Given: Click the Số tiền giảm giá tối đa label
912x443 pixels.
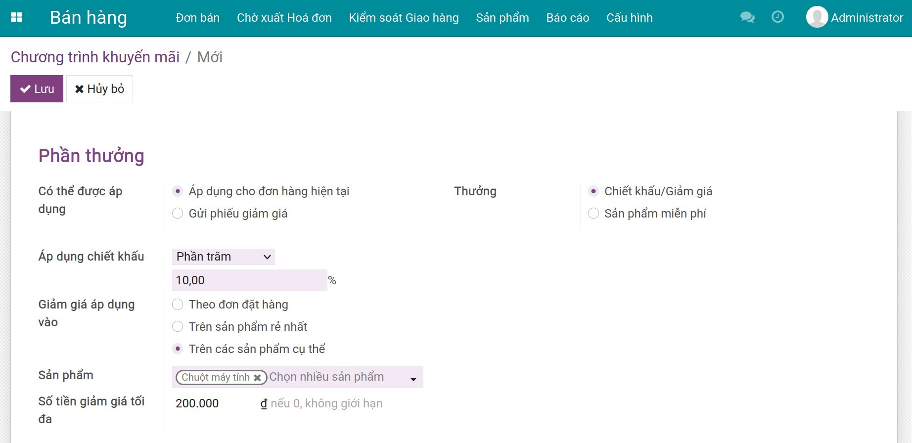Looking at the screenshot, I should click(91, 410).
